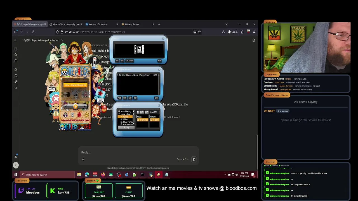Go back using the browser back arrow
The image size is (358, 201).
point(21,32)
